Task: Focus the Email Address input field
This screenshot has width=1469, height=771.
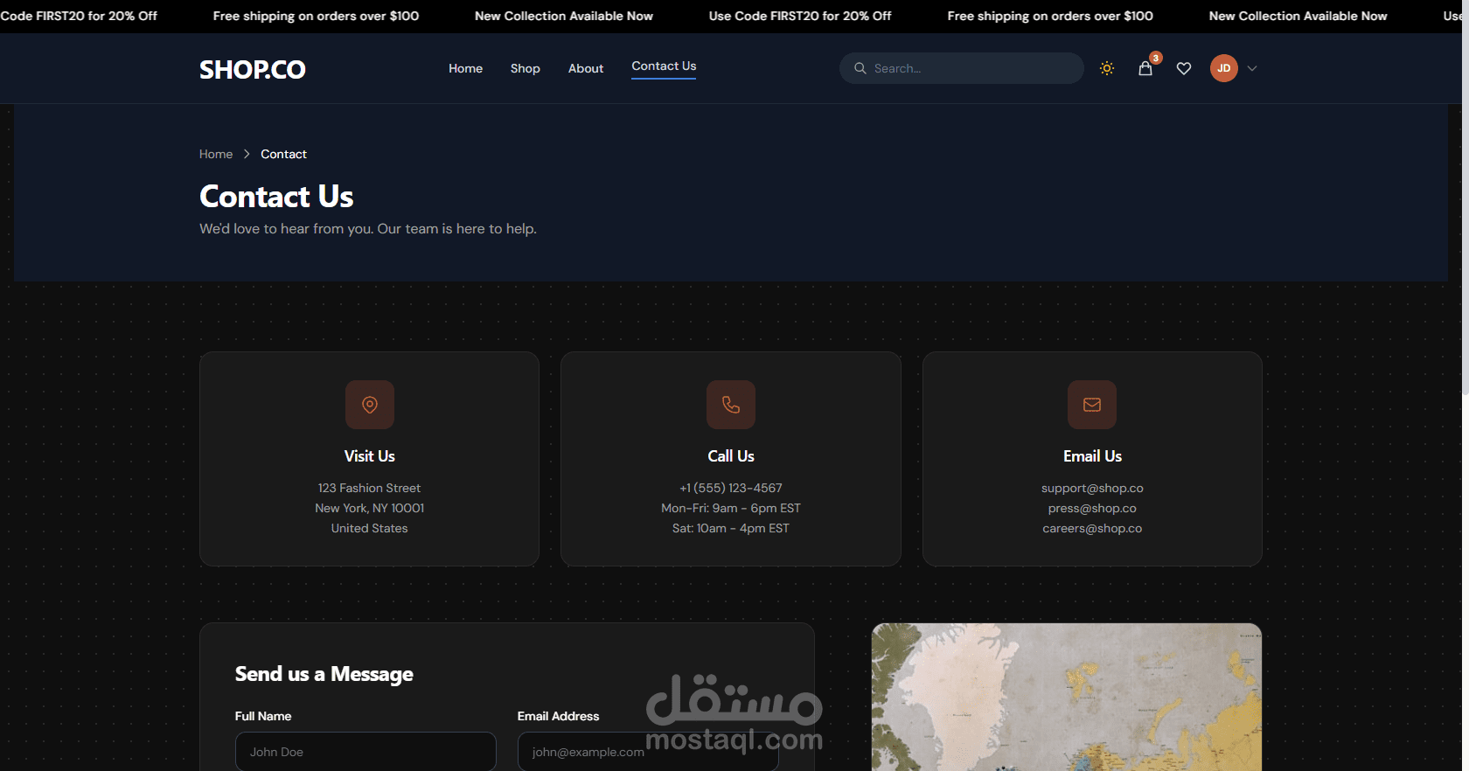Action: click(648, 752)
